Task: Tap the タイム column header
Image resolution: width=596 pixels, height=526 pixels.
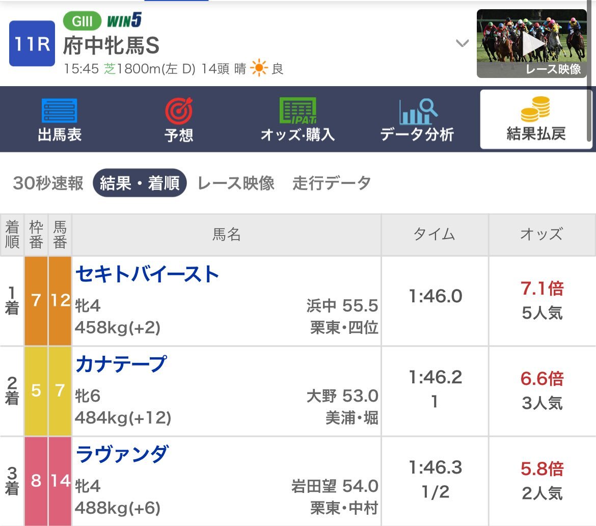Action: point(435,234)
